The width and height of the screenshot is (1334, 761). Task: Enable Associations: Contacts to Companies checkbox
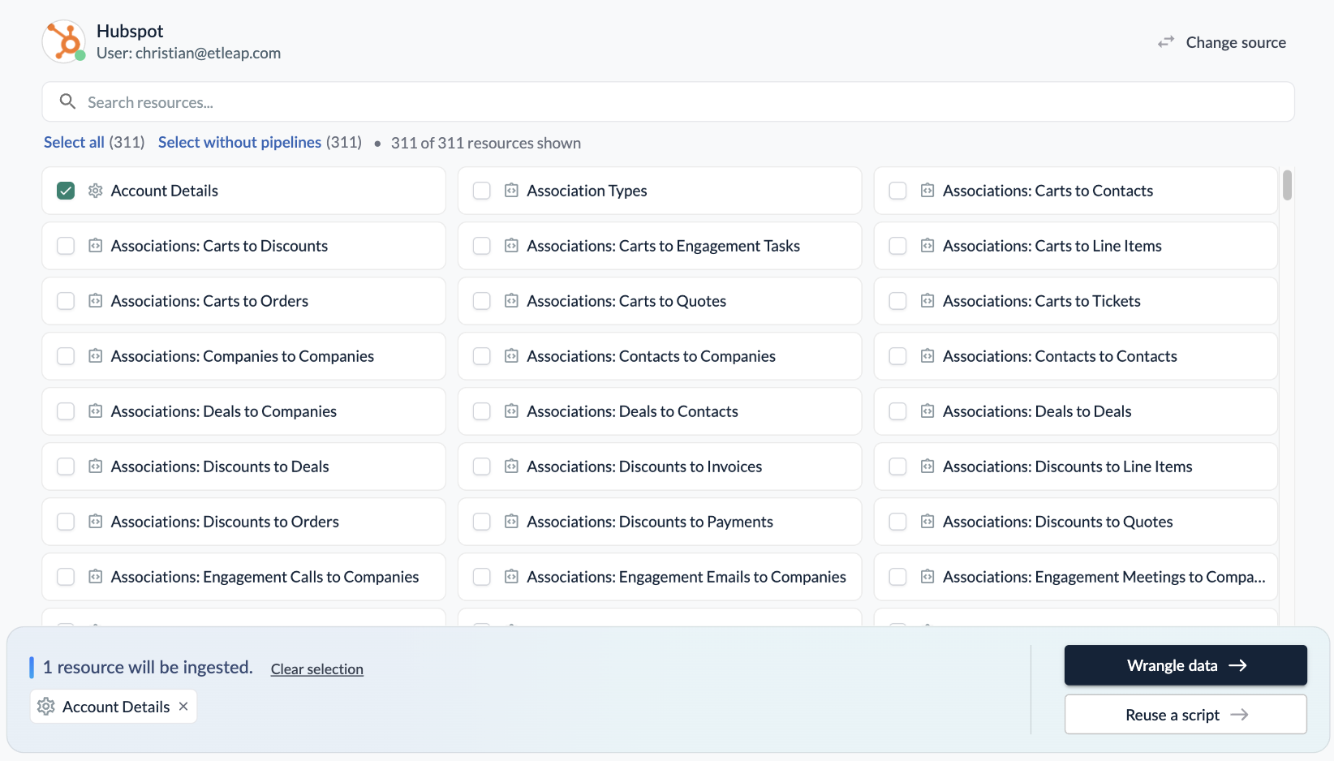[482, 356]
